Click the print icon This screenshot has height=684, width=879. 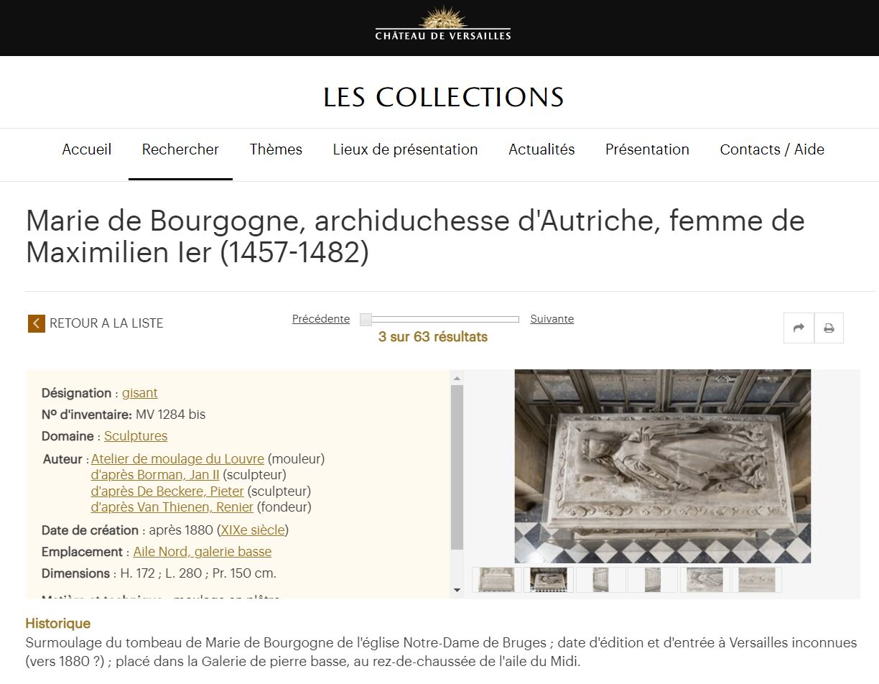(x=829, y=328)
